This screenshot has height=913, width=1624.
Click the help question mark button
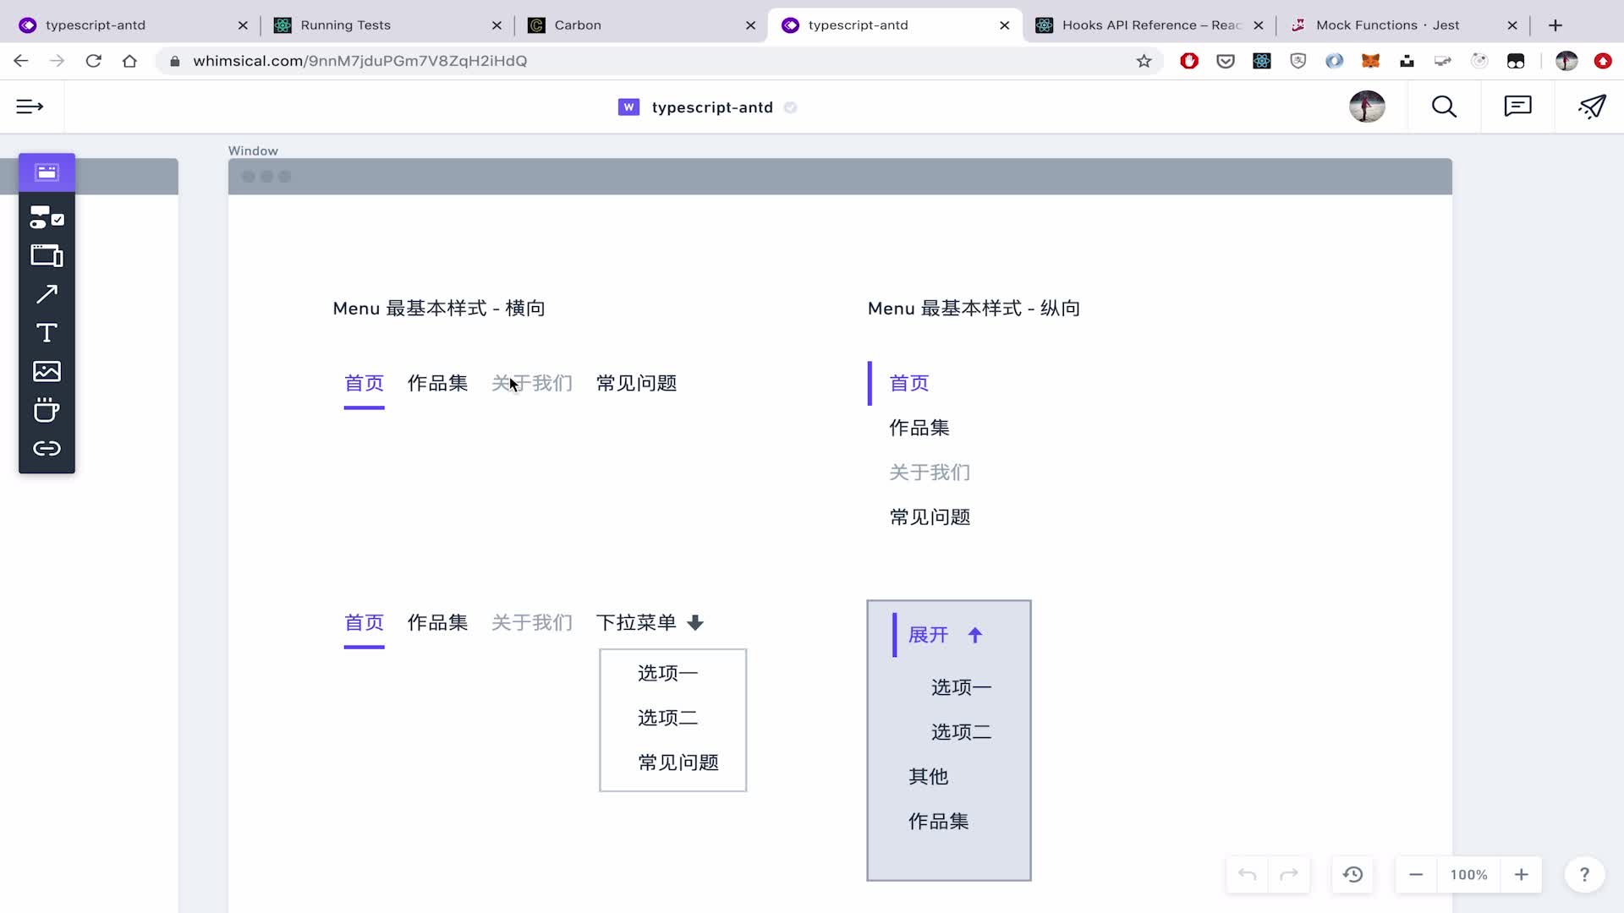[x=1584, y=875]
